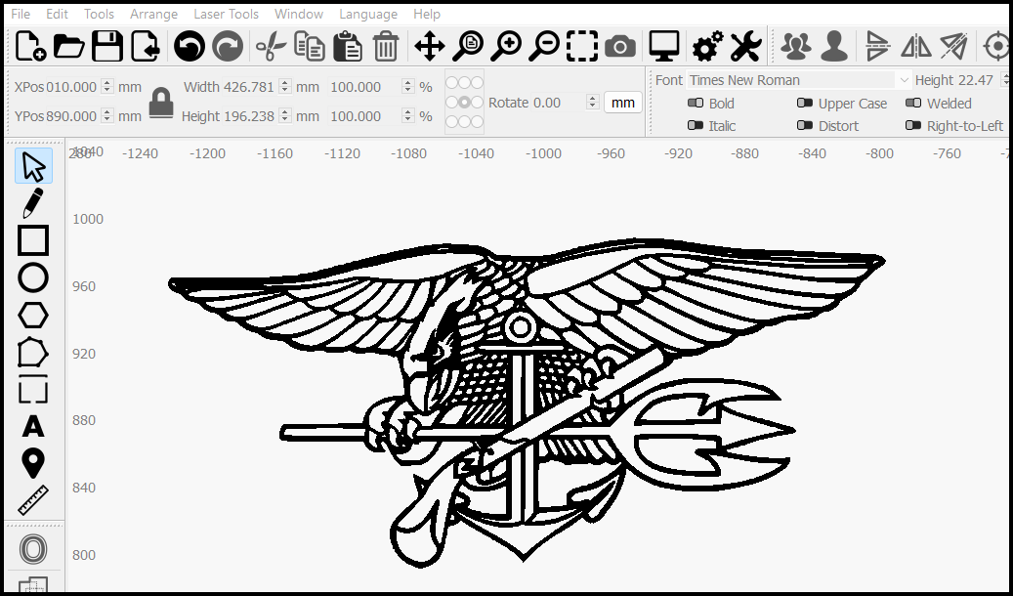Select the arrow Select tool

(x=33, y=166)
